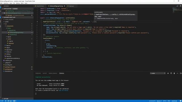Open the http://localhost:3000/ link in terminal

click(x=57, y=84)
